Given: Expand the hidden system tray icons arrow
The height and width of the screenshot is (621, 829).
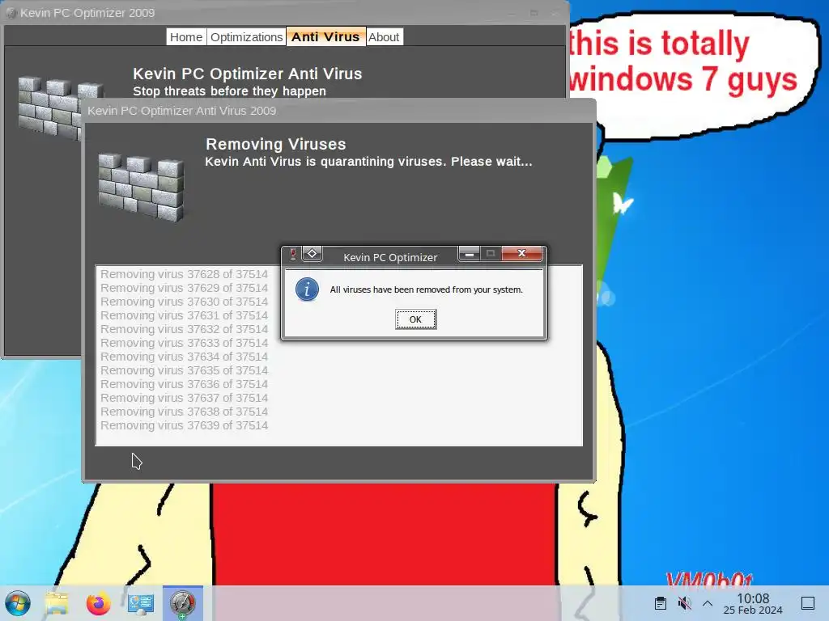Looking at the screenshot, I should 708,603.
